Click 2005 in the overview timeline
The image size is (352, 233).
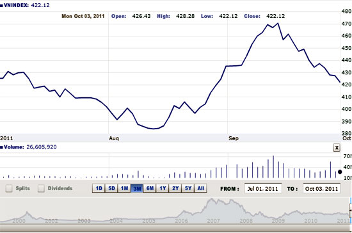(x=148, y=221)
